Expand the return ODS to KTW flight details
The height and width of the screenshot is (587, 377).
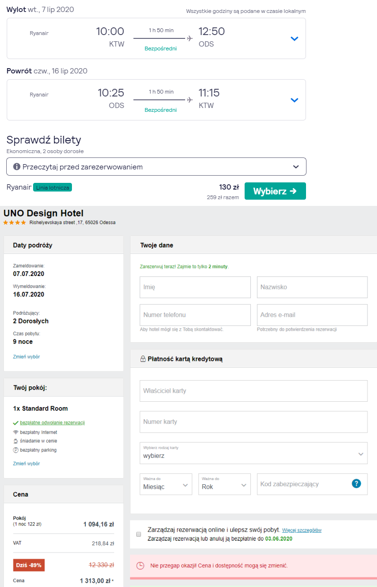click(x=295, y=100)
